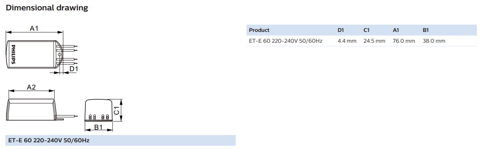Image resolution: width=483 pixels, height=150 pixels.
Task: Click the B1 column header in table
Action: [426, 30]
